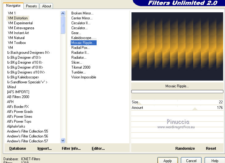Select Alf's Border FX category
The height and width of the screenshot is (163, 225).
[x=18, y=107]
